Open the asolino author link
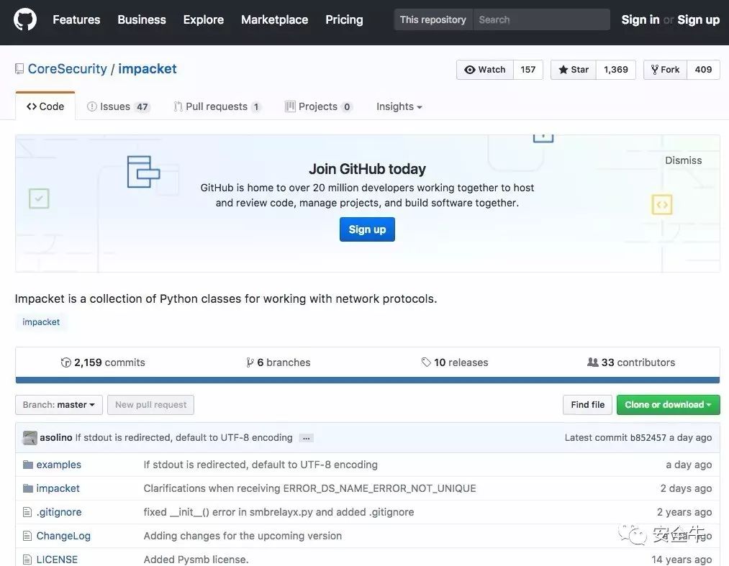The height and width of the screenshot is (566, 729). pyautogui.click(x=56, y=438)
